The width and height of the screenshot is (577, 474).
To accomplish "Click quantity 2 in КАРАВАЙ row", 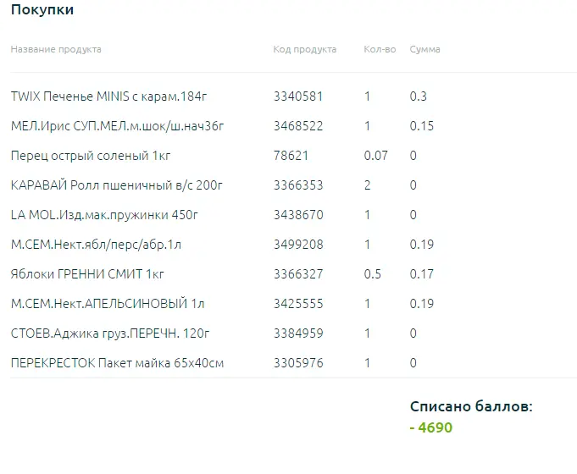I will [x=367, y=185].
